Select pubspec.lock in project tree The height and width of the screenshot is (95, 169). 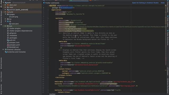(14, 42)
